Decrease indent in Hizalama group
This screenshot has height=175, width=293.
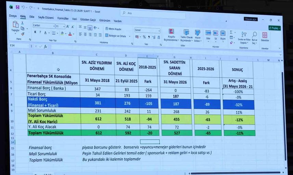pos(95,35)
